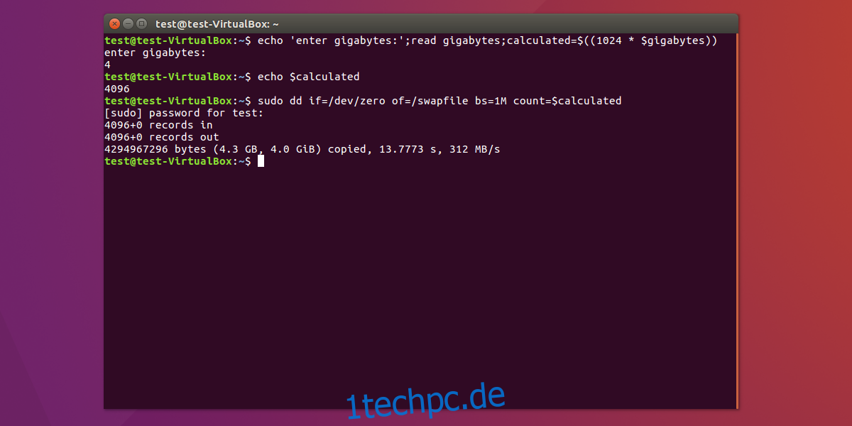
Task: Click the '4096+0 records out' line
Action: coord(161,137)
